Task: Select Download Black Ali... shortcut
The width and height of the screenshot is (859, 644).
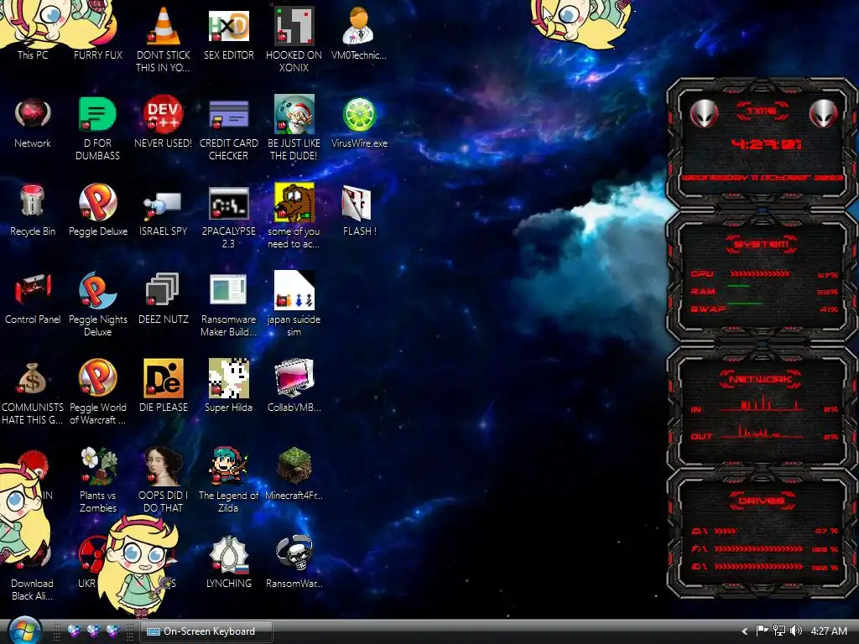Action: pos(33,589)
